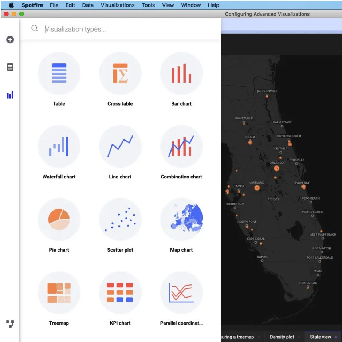Open the View menu
342x342 pixels.
168,5
